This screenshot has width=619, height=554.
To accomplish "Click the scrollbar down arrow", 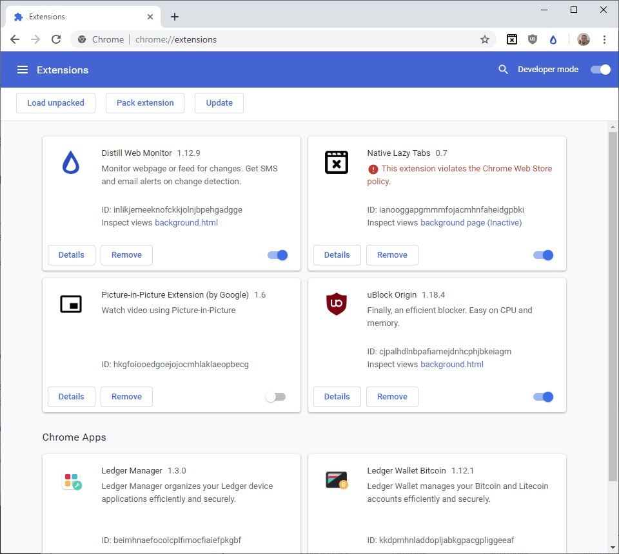I will pos(613,548).
